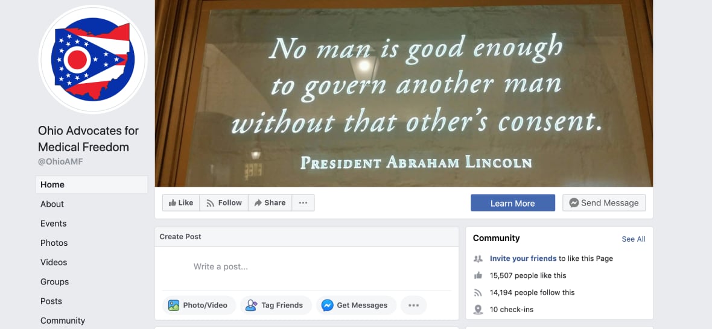Select the Tag Friends option
The width and height of the screenshot is (712, 329).
point(276,305)
